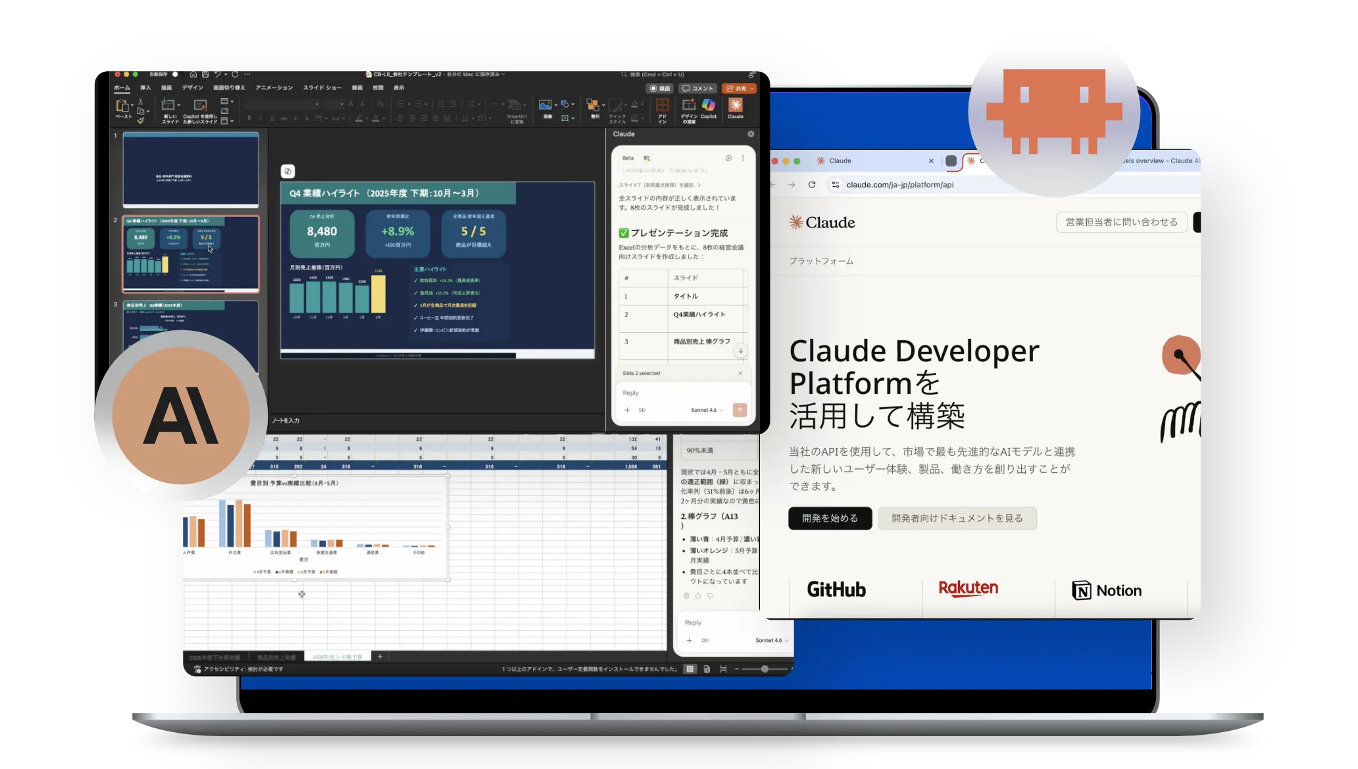The width and height of the screenshot is (1358, 769).
Task: Open the picture (画像) dropdown arrow
Action: click(556, 105)
